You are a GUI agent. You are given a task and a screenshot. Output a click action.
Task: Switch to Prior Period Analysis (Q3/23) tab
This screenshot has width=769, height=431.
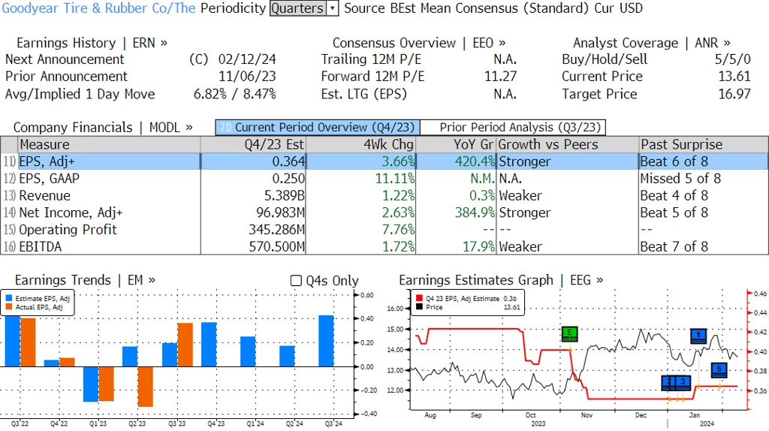513,128
